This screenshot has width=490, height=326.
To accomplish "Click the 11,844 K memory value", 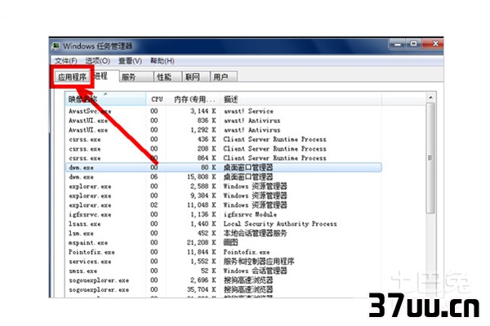I will pyautogui.click(x=201, y=252).
